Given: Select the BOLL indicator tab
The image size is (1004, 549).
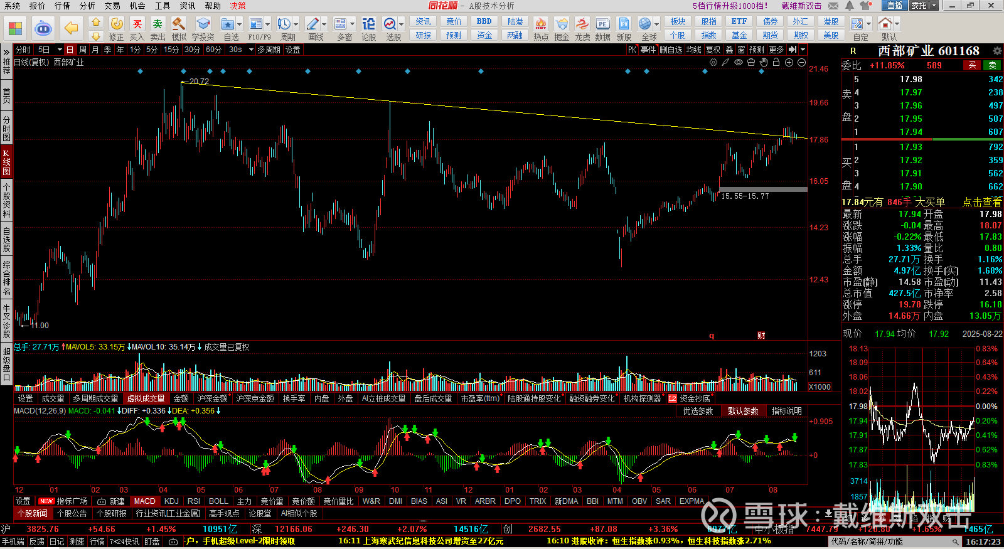Looking at the screenshot, I should 218,501.
